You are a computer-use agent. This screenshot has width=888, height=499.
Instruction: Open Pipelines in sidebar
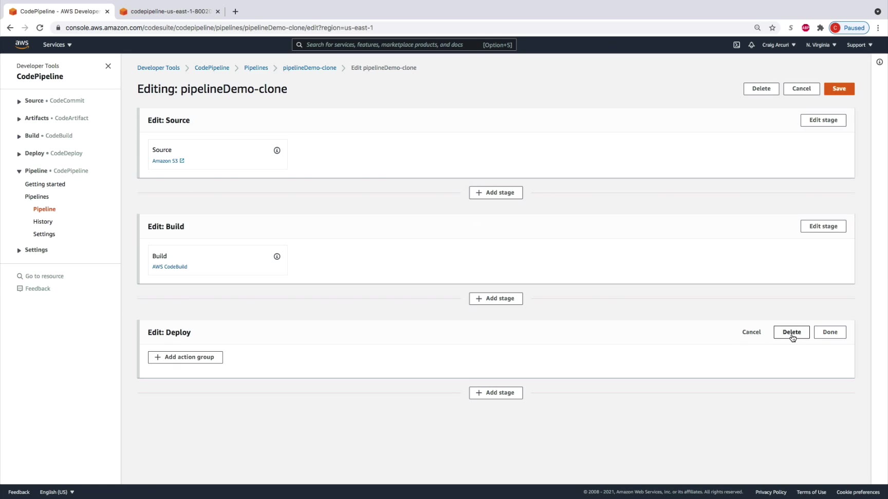(37, 197)
